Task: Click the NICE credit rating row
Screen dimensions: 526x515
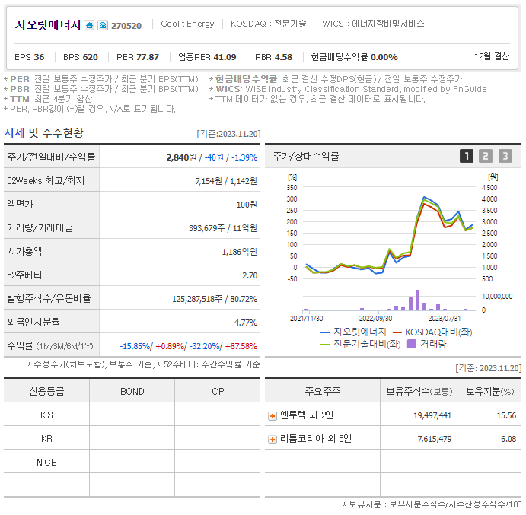Action: pos(132,462)
